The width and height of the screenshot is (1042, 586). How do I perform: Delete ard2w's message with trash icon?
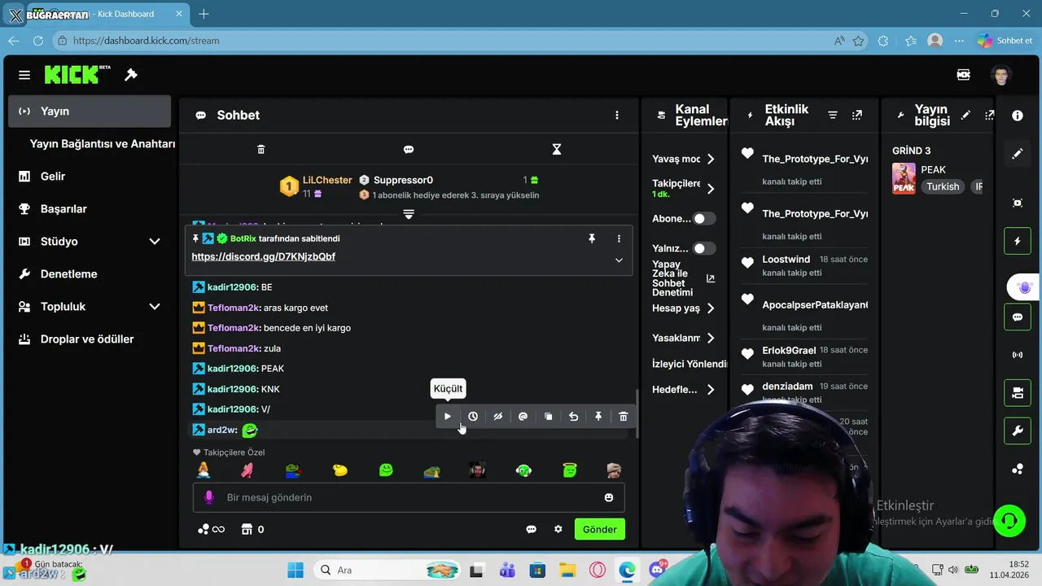click(x=624, y=417)
